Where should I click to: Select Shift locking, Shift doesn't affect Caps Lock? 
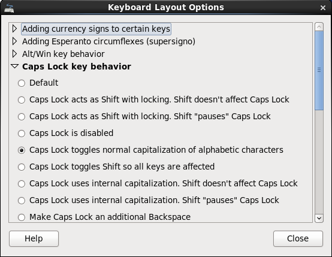pos(22,100)
